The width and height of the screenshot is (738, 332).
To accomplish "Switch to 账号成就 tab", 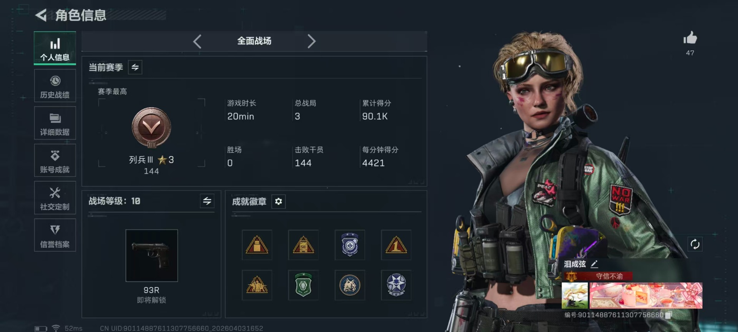I will pos(55,160).
